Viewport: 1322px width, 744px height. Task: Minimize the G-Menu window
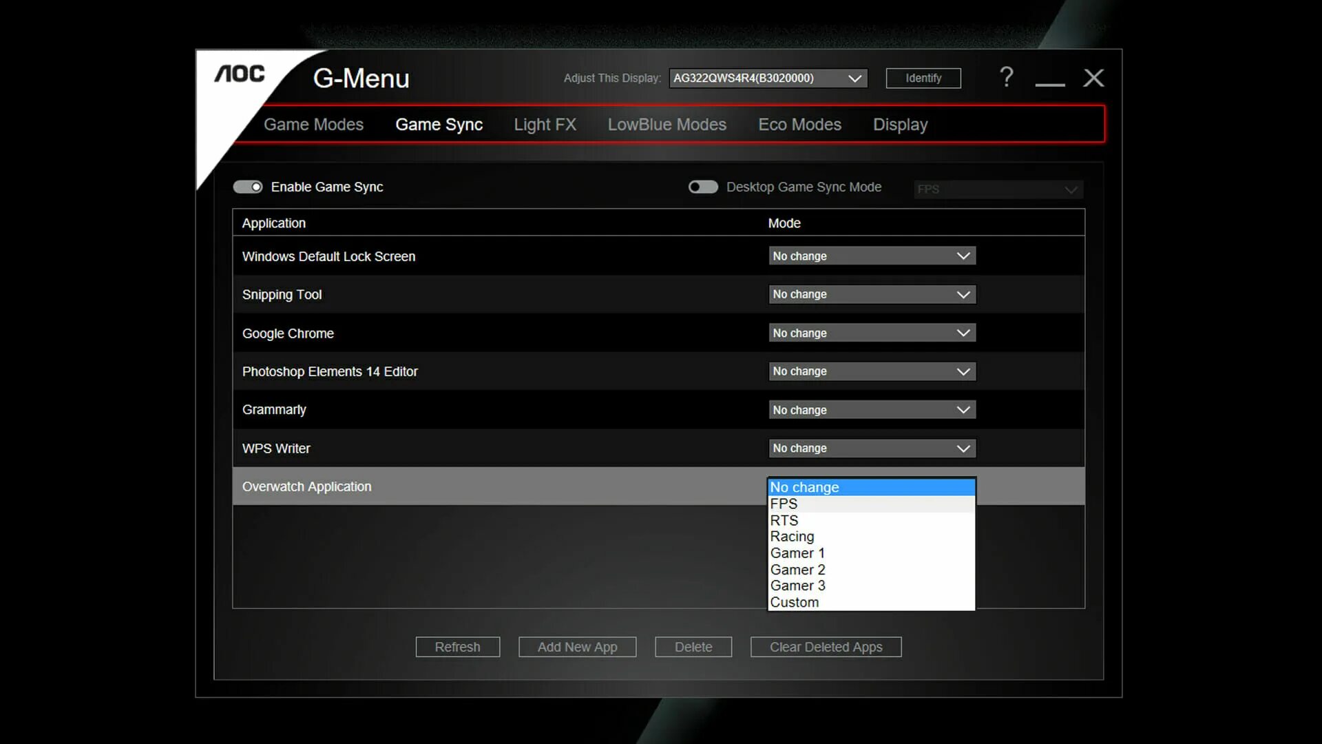(x=1049, y=81)
